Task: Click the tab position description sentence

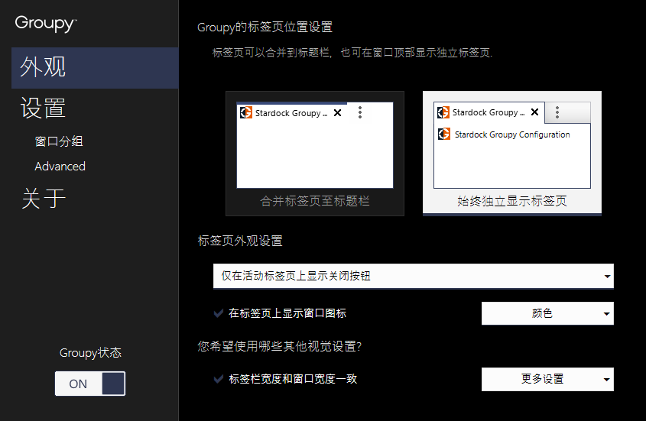Action: pyautogui.click(x=352, y=53)
